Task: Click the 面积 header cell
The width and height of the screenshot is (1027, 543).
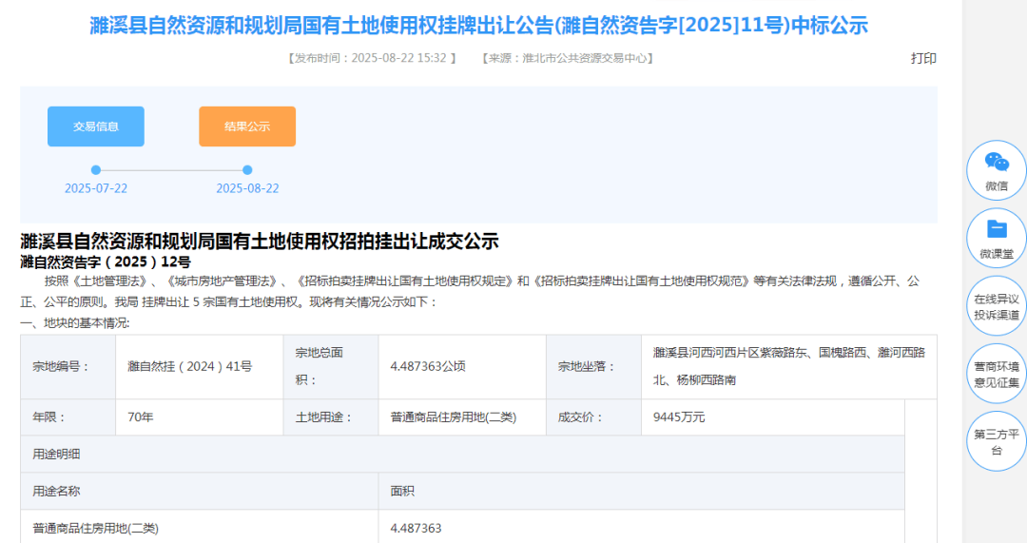Action: click(641, 492)
